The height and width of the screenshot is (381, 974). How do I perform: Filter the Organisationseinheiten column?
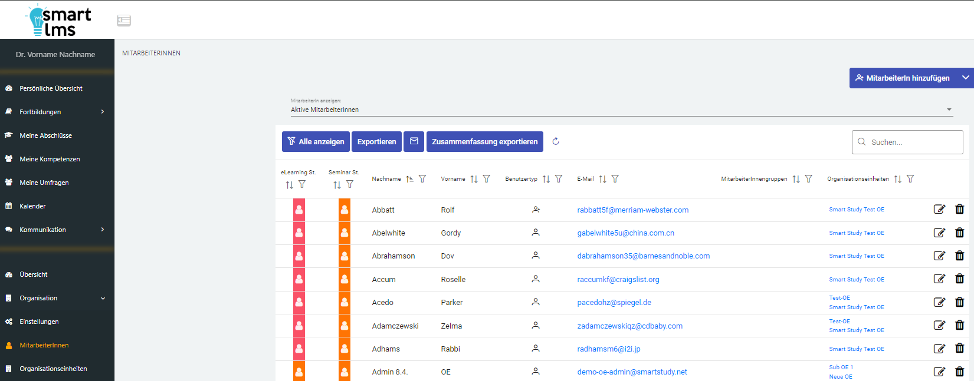tap(910, 179)
